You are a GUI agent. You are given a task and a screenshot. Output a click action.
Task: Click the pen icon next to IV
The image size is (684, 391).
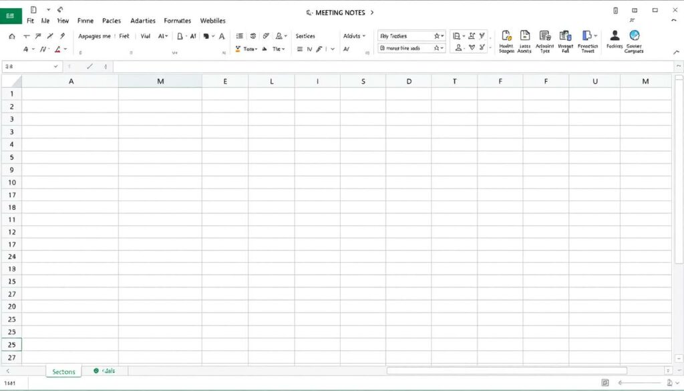pyautogui.click(x=319, y=49)
